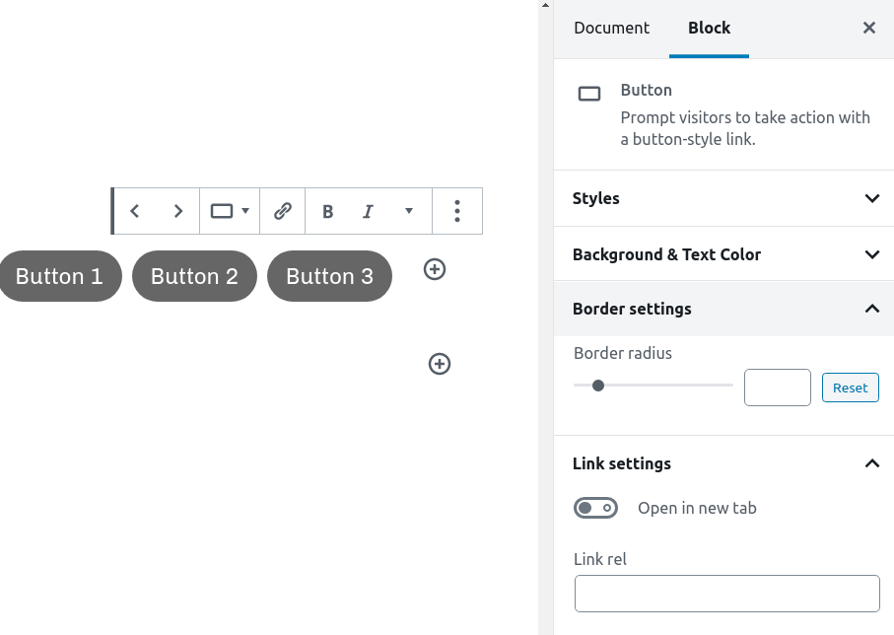Switch to the Block tab
The width and height of the screenshot is (894, 635).
709,28
